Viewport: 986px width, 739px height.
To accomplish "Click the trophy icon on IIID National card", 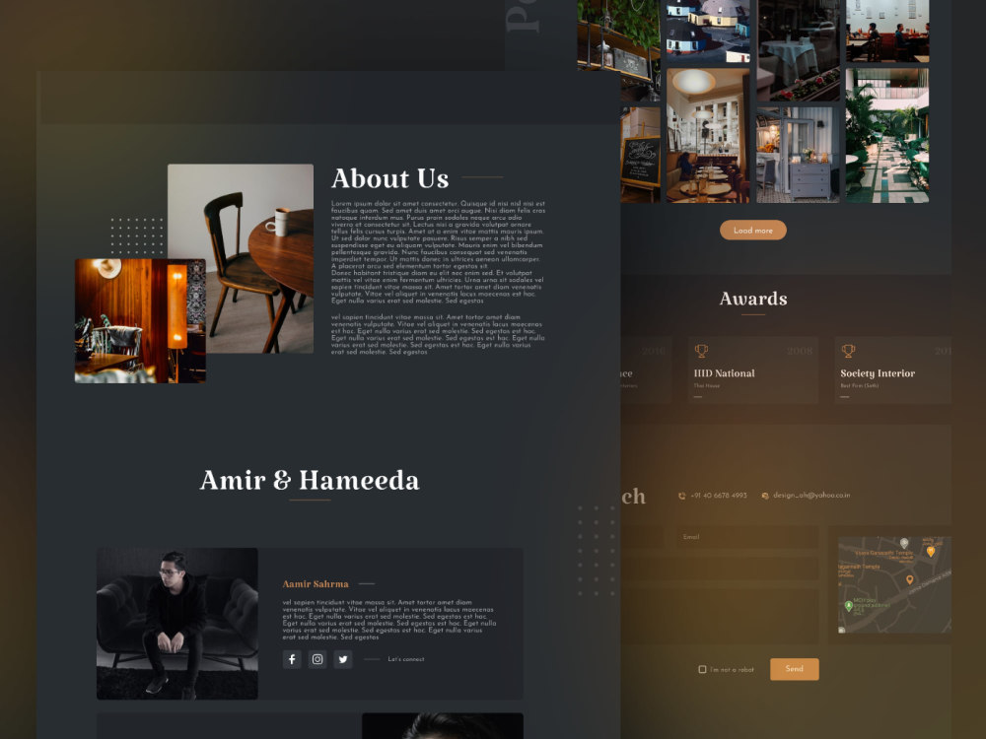I will tap(701, 351).
